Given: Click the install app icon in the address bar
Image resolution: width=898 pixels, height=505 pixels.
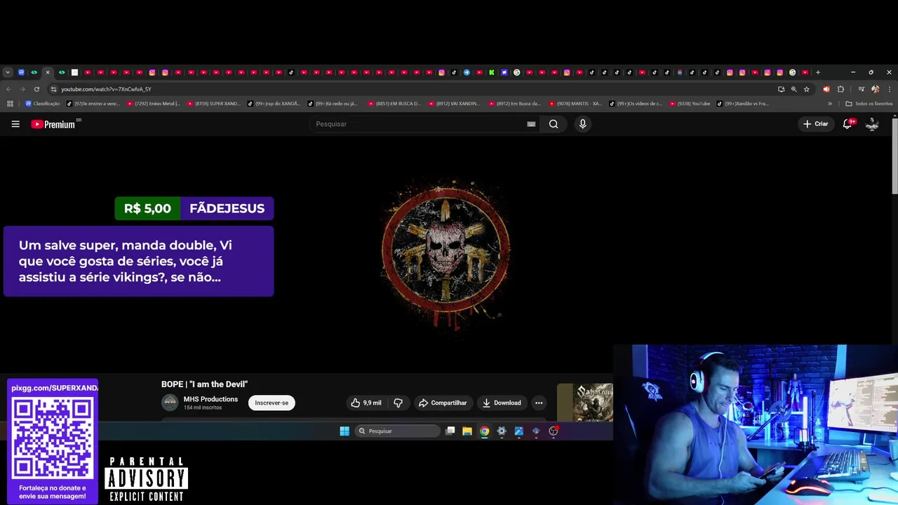Looking at the screenshot, I should point(781,89).
